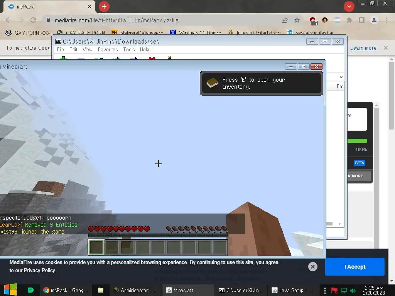Image resolution: width=395 pixels, height=296 pixels.
Task: Click the red Delete icon in 7-Zip toolbar
Action: tap(152, 58)
